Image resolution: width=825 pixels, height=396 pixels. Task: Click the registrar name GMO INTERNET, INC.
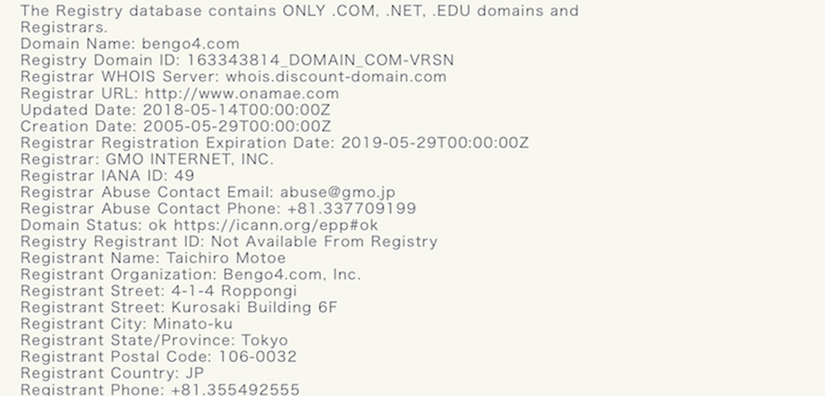(189, 159)
